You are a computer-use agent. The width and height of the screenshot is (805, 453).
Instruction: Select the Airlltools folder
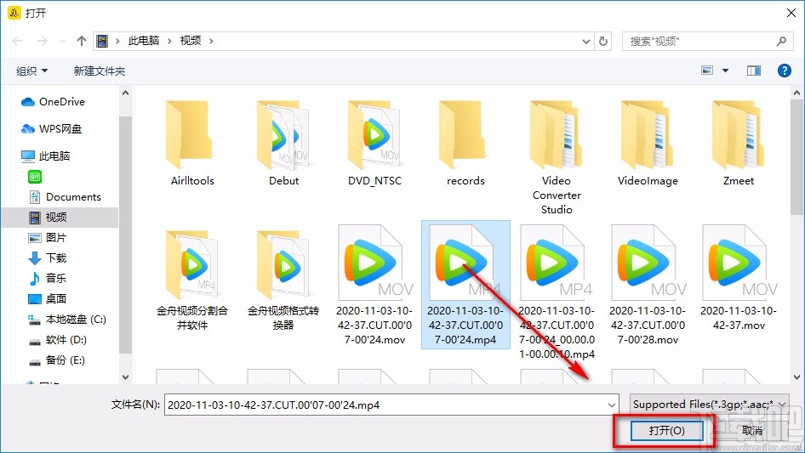tap(192, 144)
